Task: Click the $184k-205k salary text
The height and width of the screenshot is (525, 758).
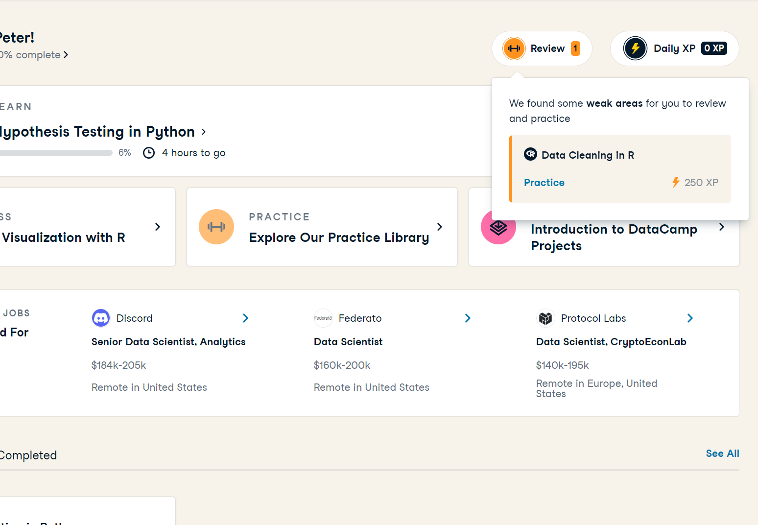Action: [x=118, y=365]
